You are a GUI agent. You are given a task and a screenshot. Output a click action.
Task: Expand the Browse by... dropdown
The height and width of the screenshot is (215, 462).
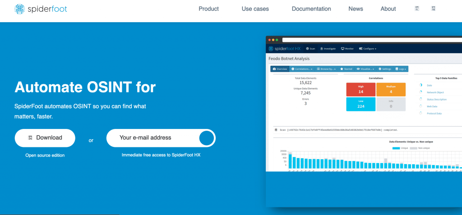326,69
